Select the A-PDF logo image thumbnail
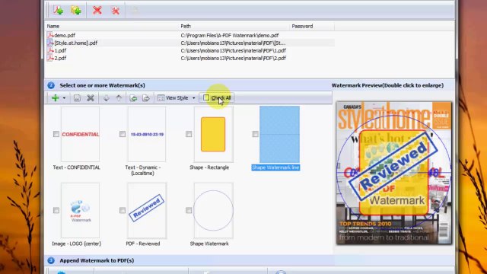This screenshot has width=487, height=274. (81, 210)
